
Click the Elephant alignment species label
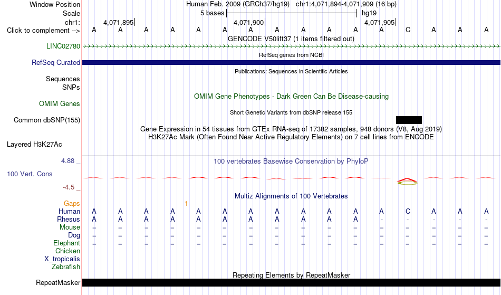[66, 243]
